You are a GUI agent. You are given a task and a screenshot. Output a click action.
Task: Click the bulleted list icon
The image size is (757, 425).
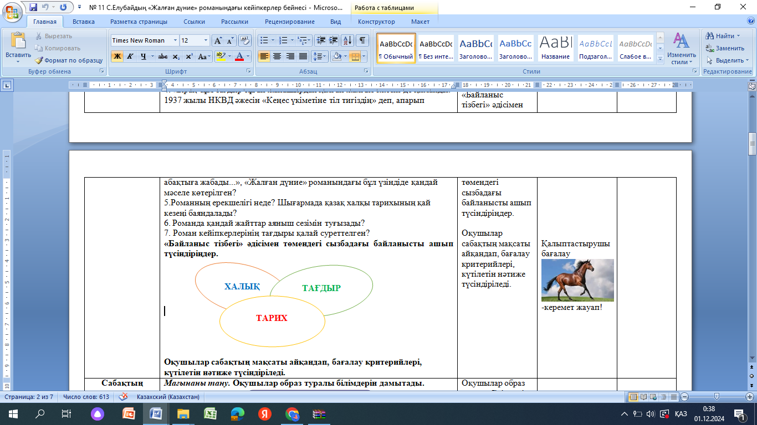click(x=264, y=40)
